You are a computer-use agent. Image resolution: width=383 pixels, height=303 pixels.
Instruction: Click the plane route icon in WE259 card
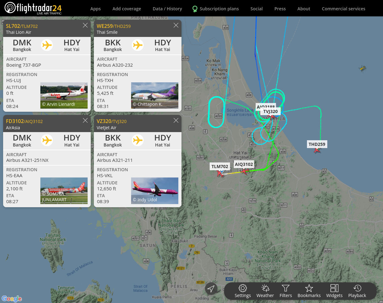click(138, 45)
